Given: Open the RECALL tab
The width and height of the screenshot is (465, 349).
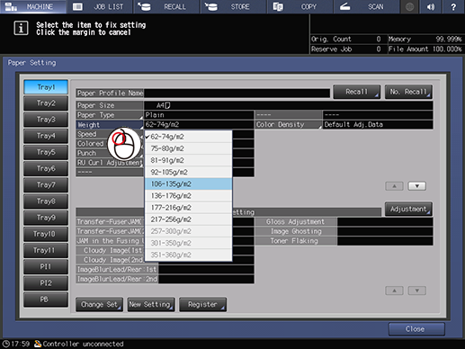Looking at the screenshot, I should pos(166,6).
